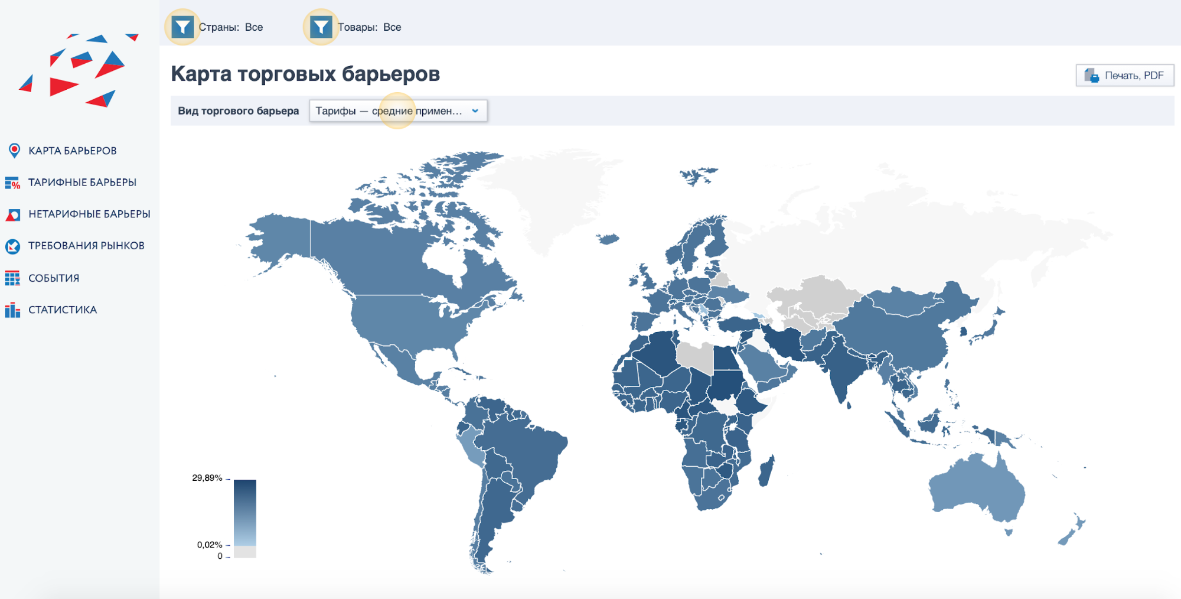This screenshot has height=599, width=1181.
Task: Click the Печать, PDF button
Action: click(1125, 76)
